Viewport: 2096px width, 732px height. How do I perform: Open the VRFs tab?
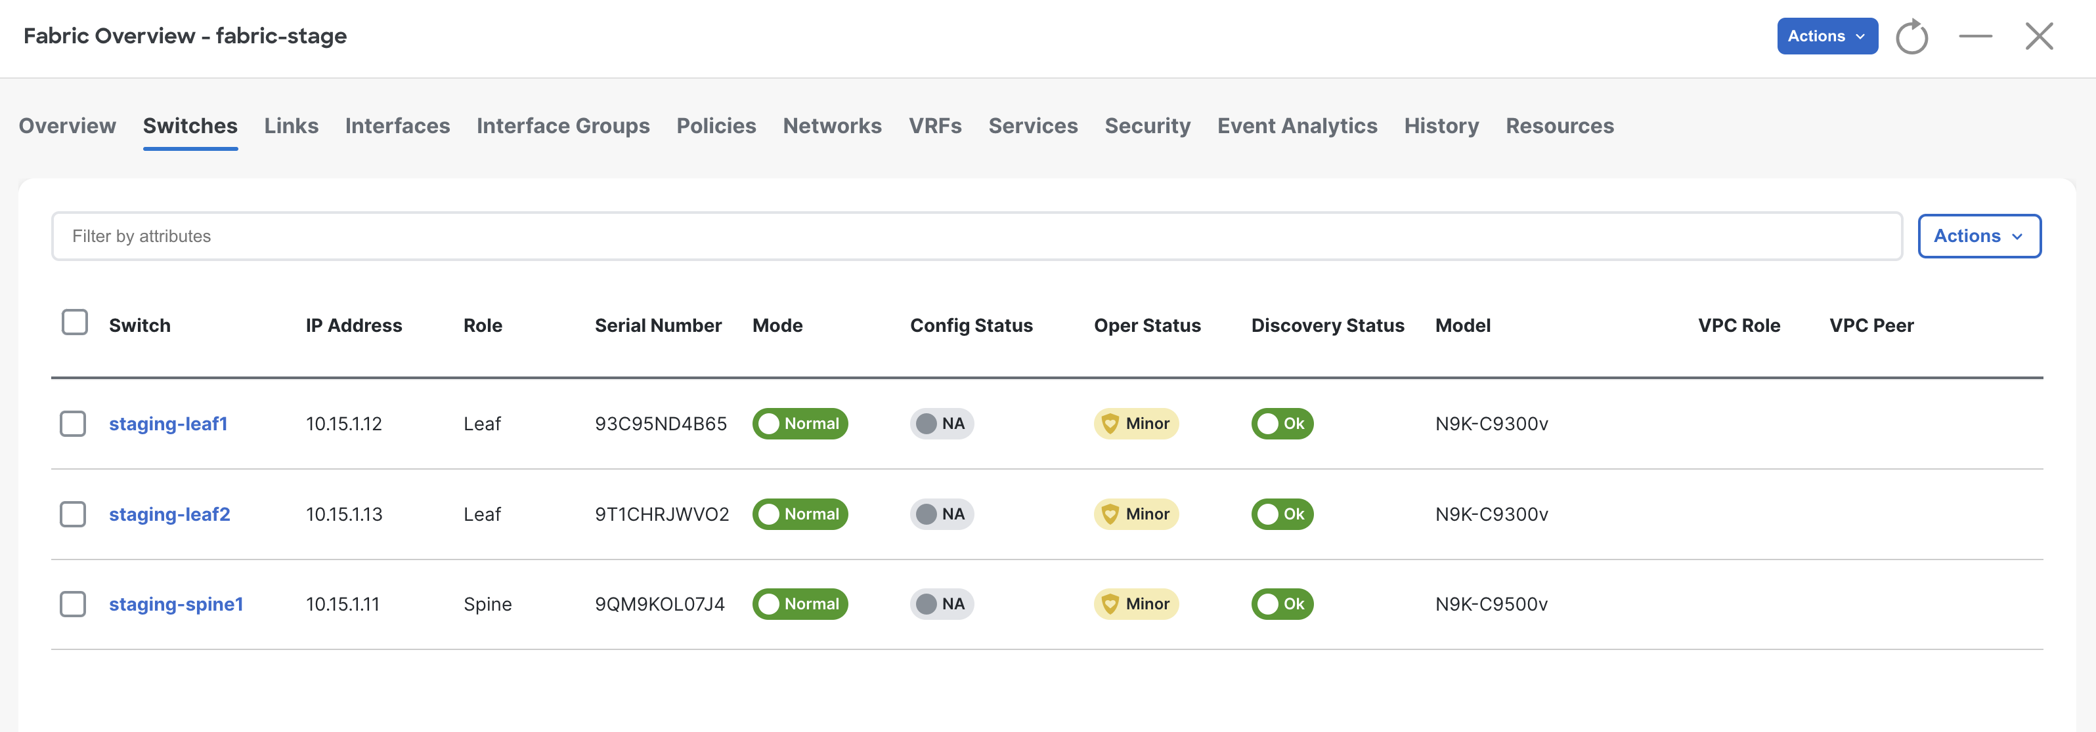pos(935,126)
